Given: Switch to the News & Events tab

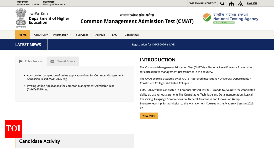Looking at the screenshot, I should (66, 61).
